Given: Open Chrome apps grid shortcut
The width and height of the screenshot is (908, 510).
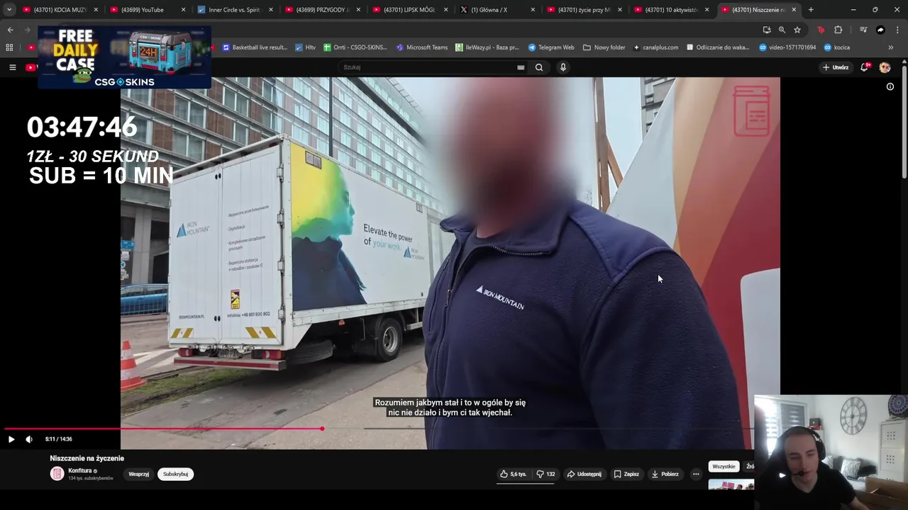Looking at the screenshot, I should coord(9,47).
